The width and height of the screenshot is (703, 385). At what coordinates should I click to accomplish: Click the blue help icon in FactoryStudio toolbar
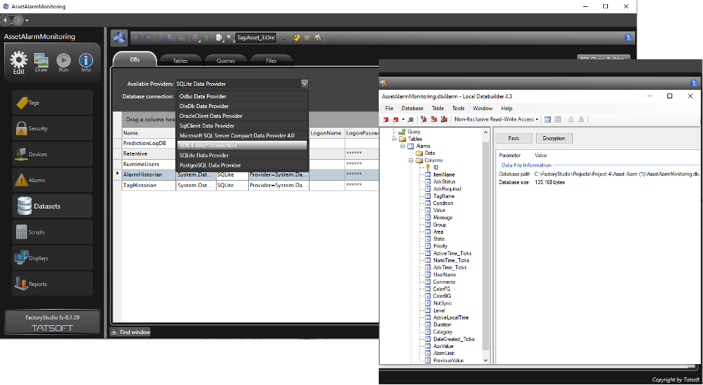628,38
